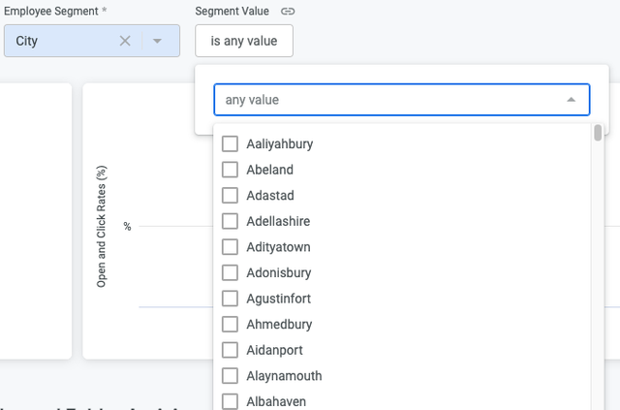The width and height of the screenshot is (620, 410).
Task: Check the Aaliyahbury checkbox
Action: click(231, 144)
